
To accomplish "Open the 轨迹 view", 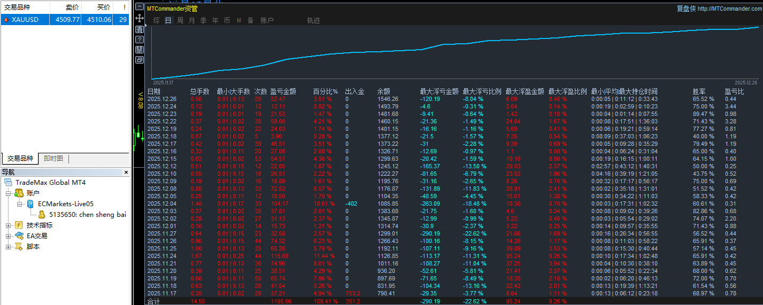I will [x=314, y=20].
